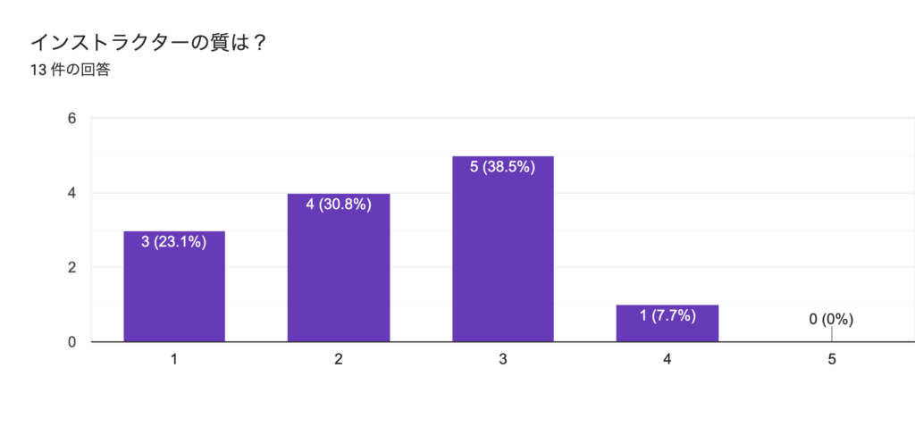
Task: Click x-axis label 1
Action: click(x=174, y=359)
